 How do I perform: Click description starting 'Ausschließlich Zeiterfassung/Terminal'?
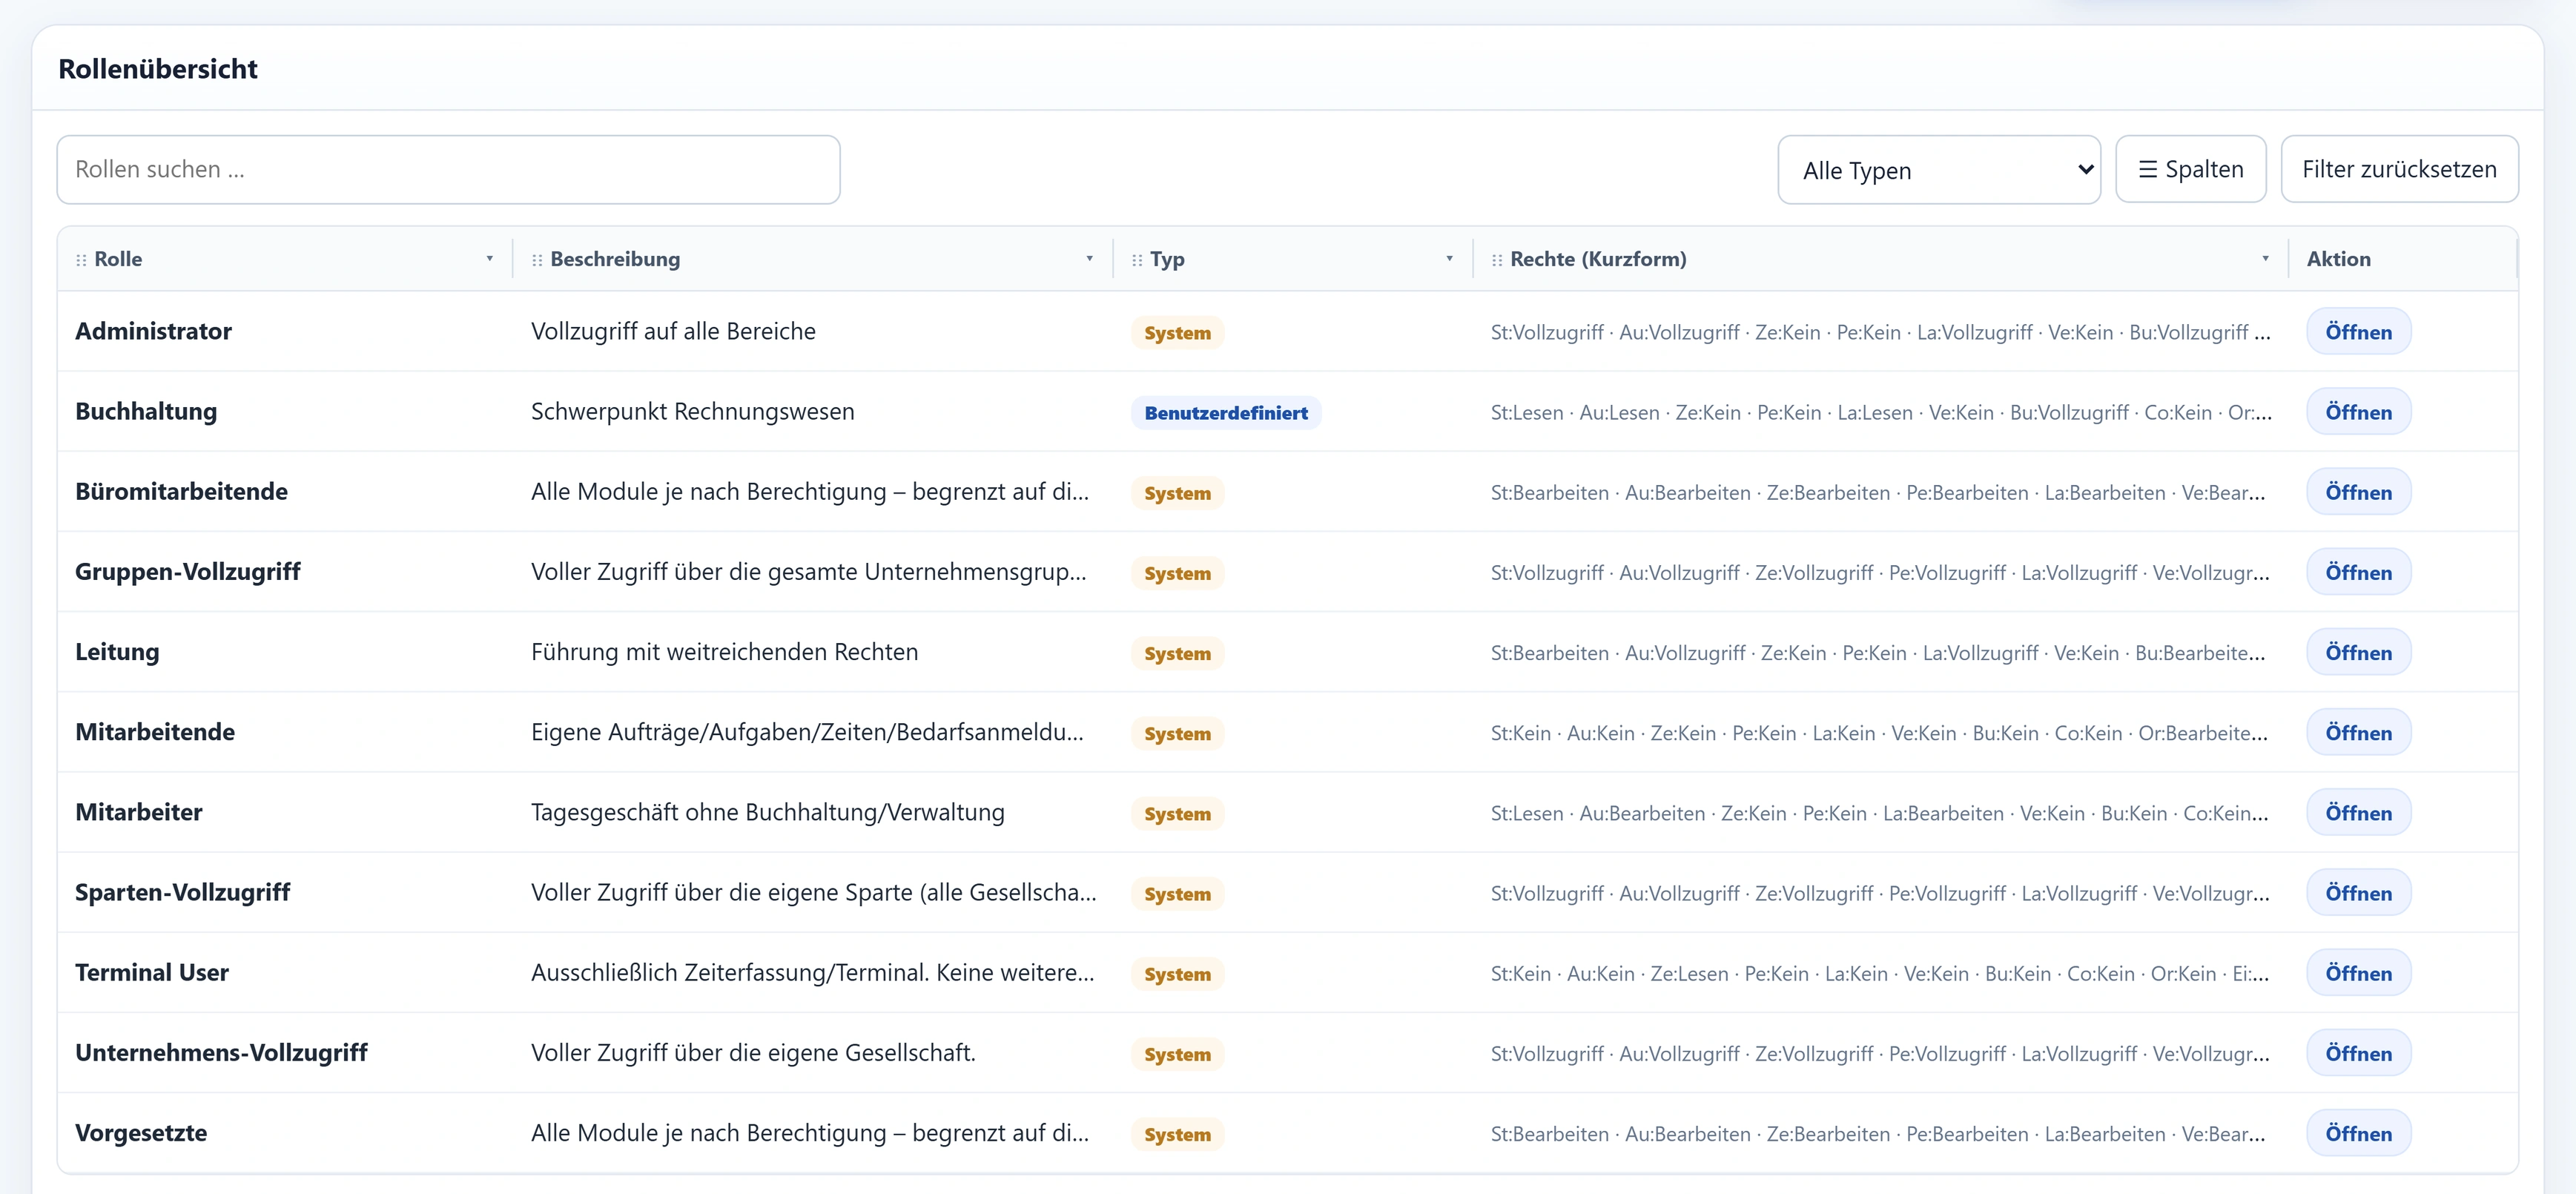(812, 972)
